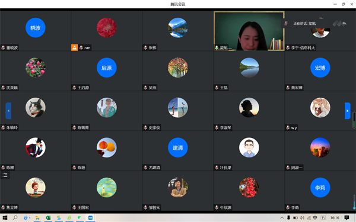Click the volume level bar at the right edge

354,120
